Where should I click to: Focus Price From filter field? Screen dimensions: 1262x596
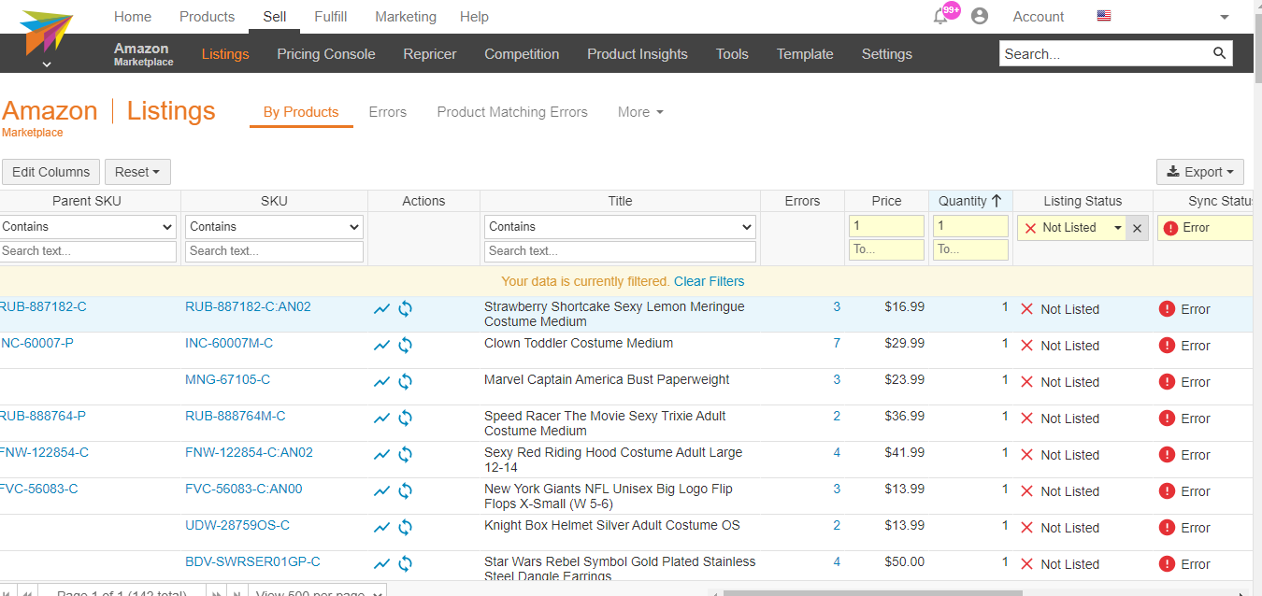886,226
